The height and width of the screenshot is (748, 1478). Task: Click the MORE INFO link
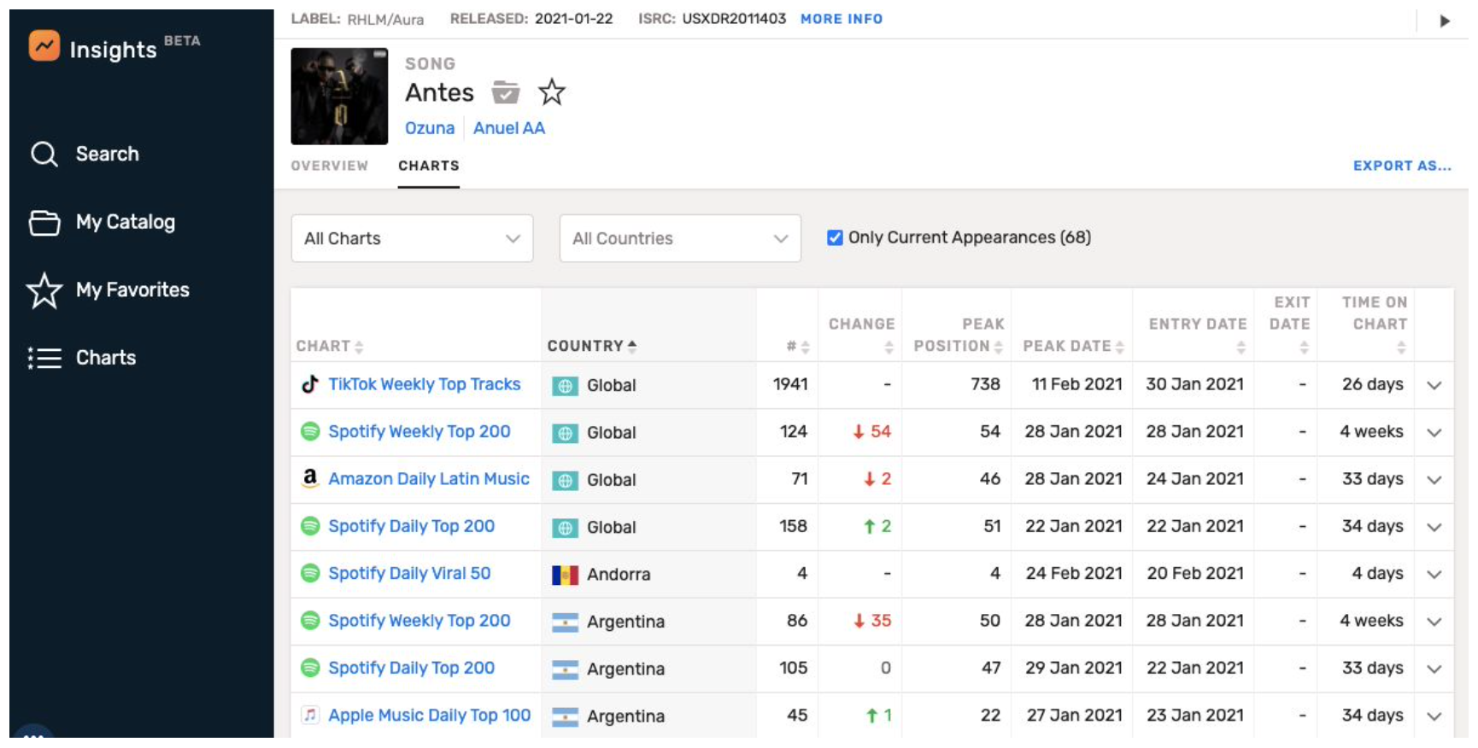tap(841, 19)
